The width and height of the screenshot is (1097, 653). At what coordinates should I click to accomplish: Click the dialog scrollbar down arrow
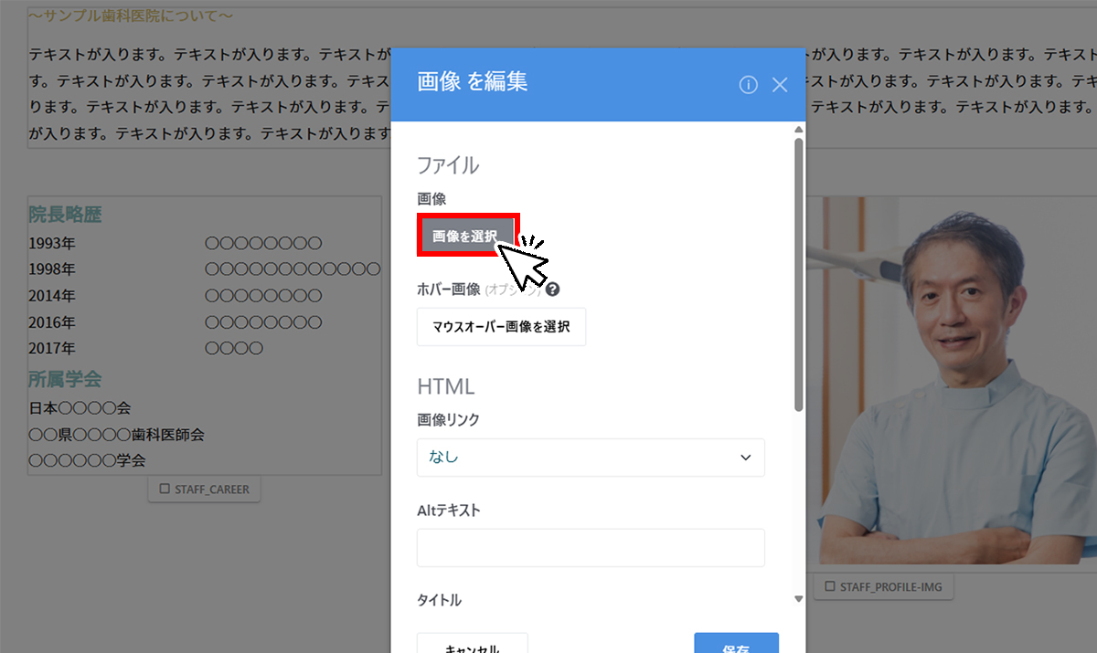[x=798, y=599]
